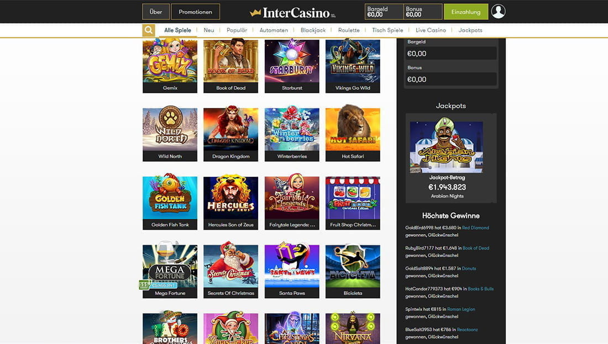Open the Taco Brothers game thumbnail
The height and width of the screenshot is (344, 608).
(x=170, y=328)
